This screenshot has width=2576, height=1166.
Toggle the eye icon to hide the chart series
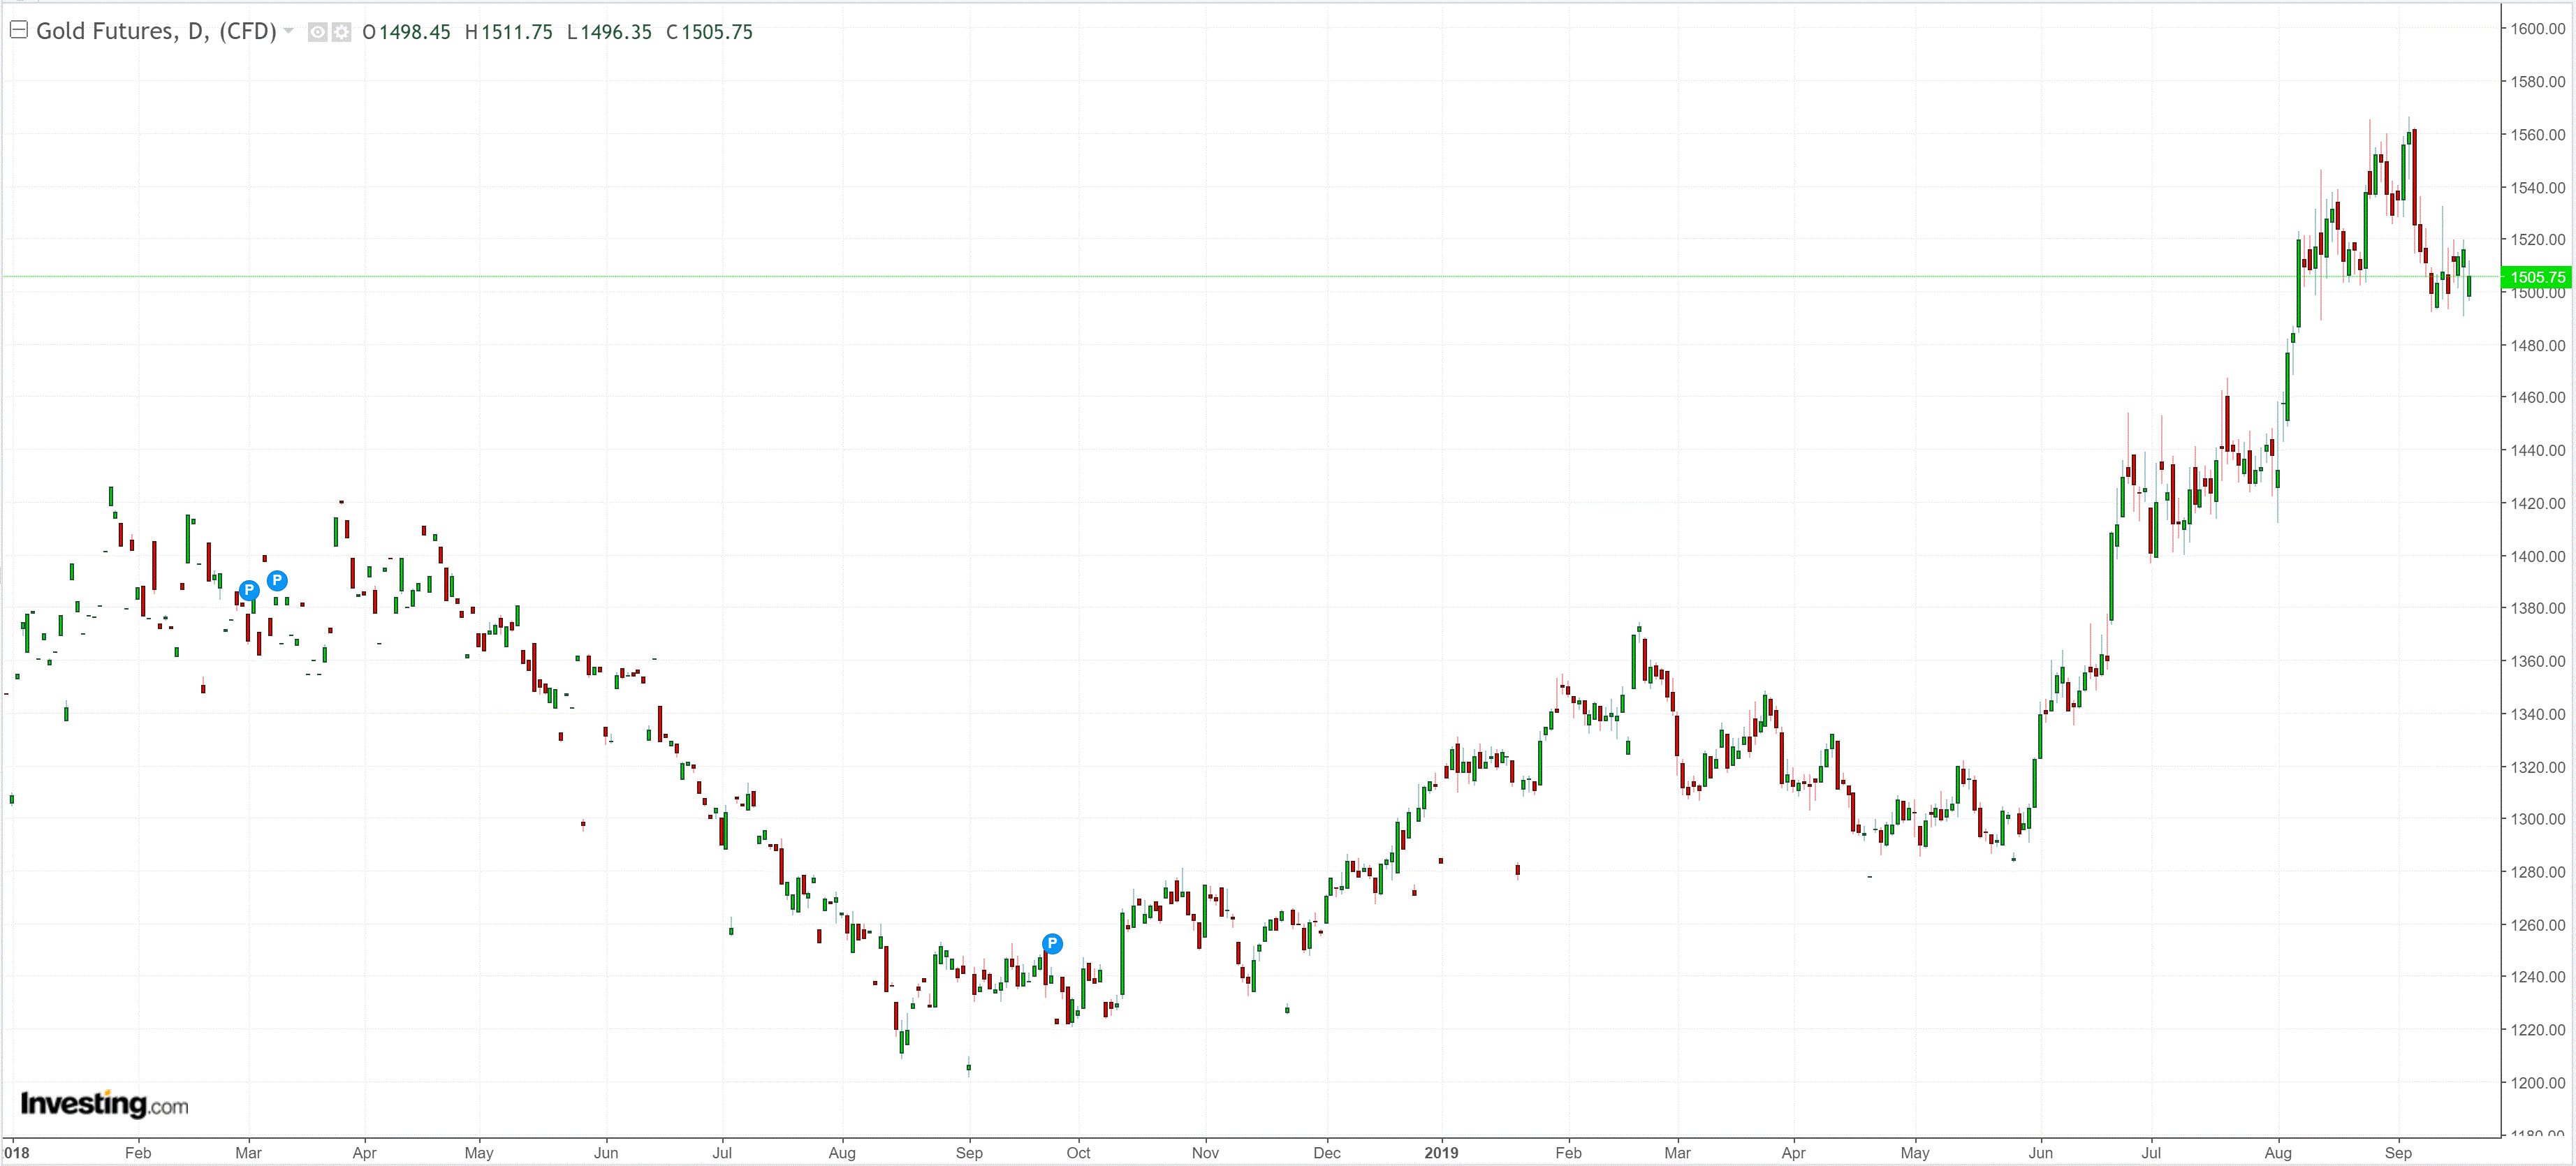coord(317,32)
